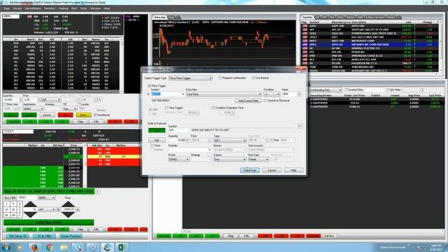Open Firefox from the taskbar
448x252 pixels.
tap(35, 247)
